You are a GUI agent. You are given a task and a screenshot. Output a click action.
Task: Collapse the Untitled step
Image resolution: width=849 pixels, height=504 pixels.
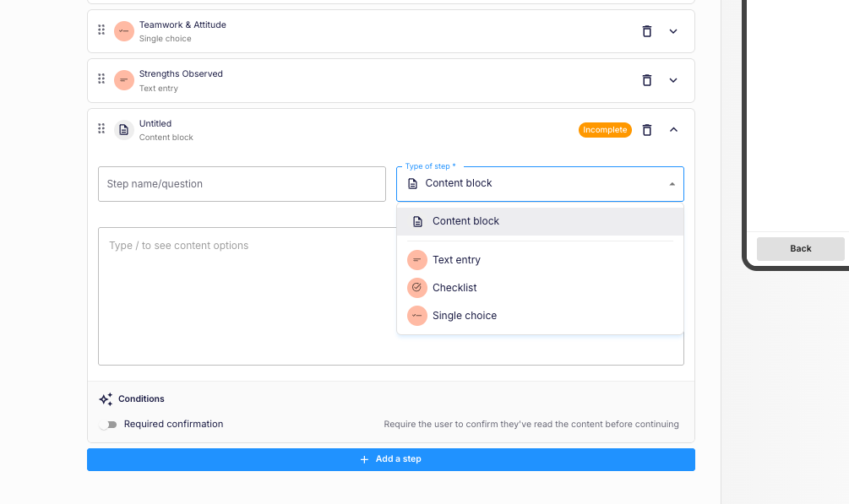(673, 130)
